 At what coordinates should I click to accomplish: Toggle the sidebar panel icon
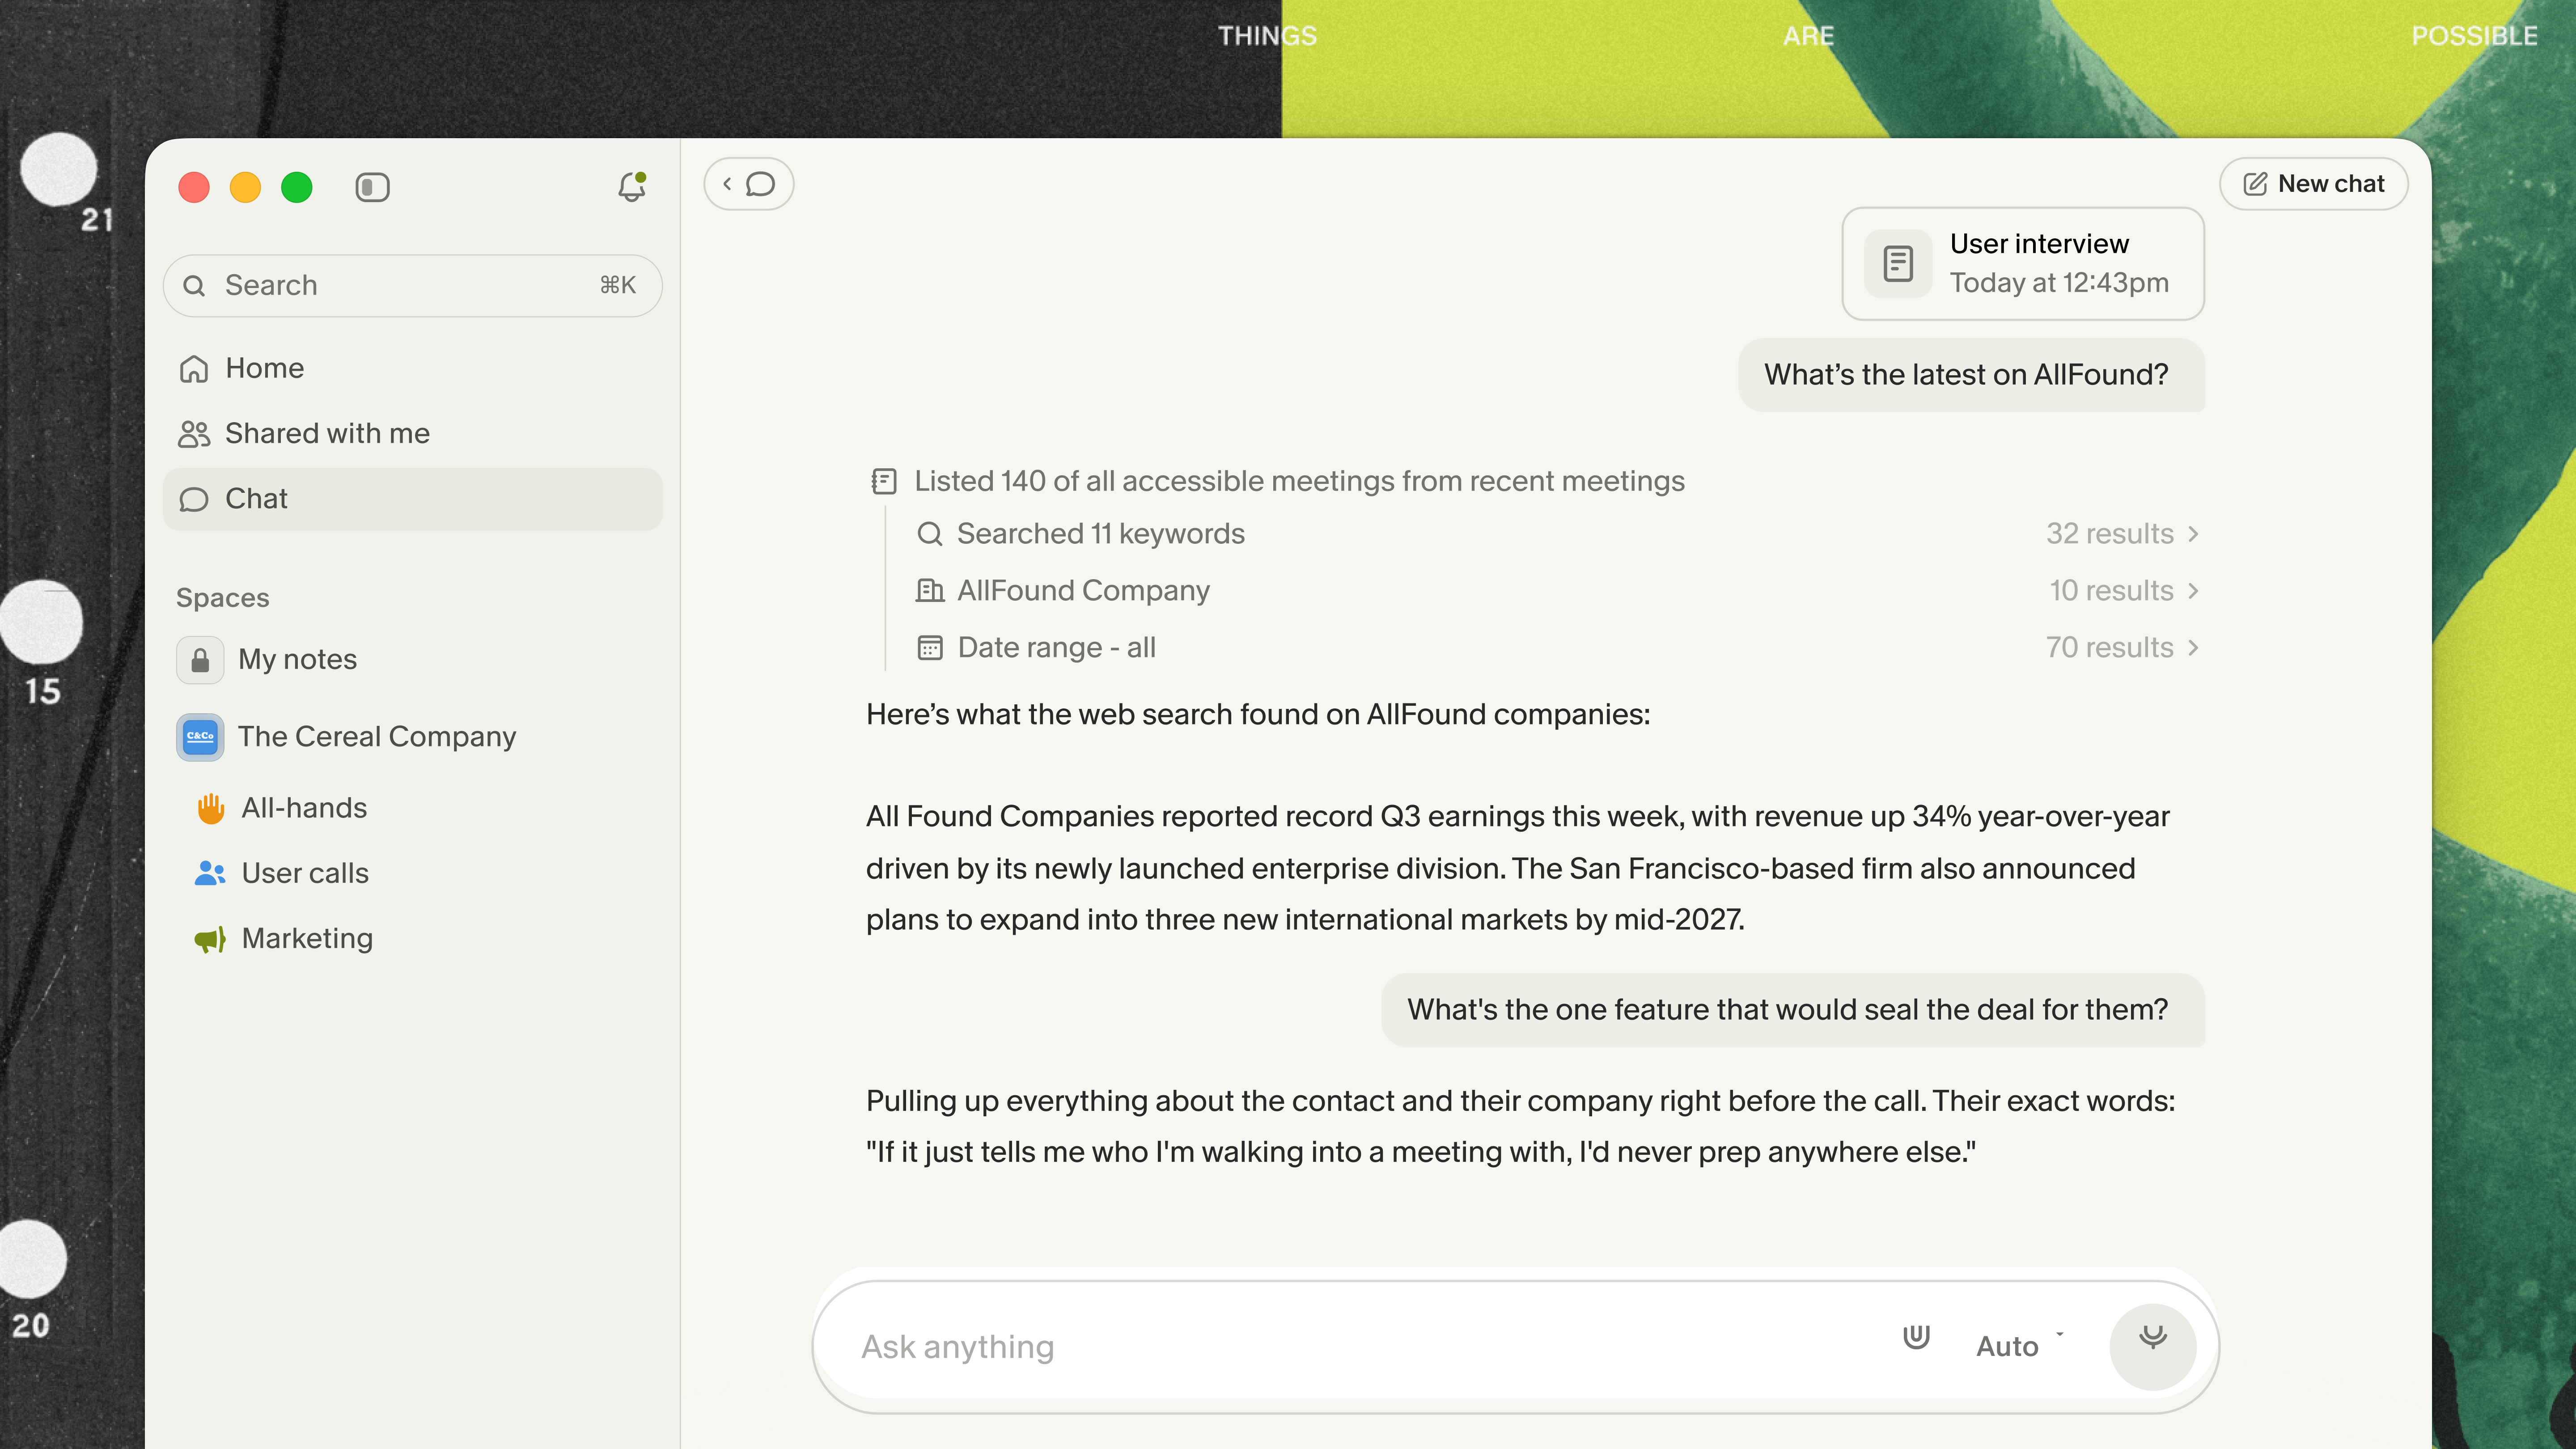pos(372,187)
